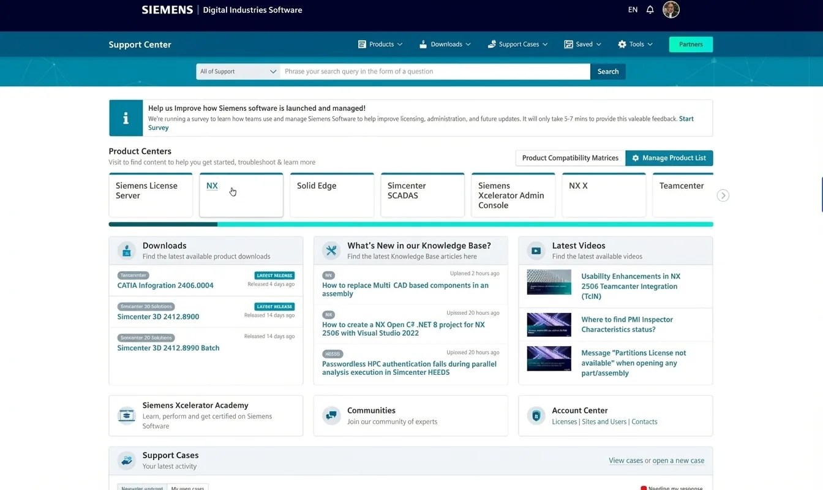Click Siemens Xcelerator Academy heading
Viewport: 823px width, 490px height.
pos(195,405)
